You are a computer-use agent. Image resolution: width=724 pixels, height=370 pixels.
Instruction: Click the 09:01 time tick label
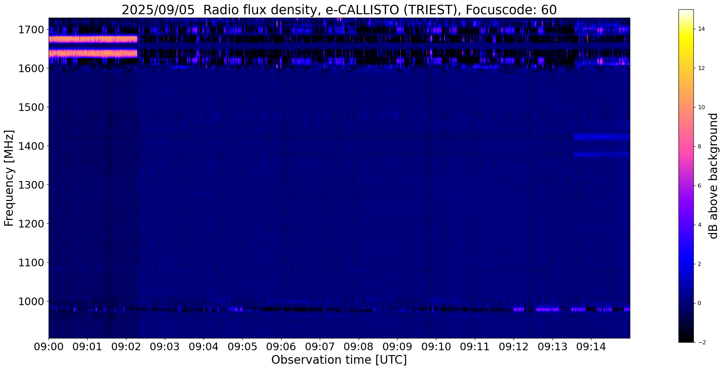point(88,347)
